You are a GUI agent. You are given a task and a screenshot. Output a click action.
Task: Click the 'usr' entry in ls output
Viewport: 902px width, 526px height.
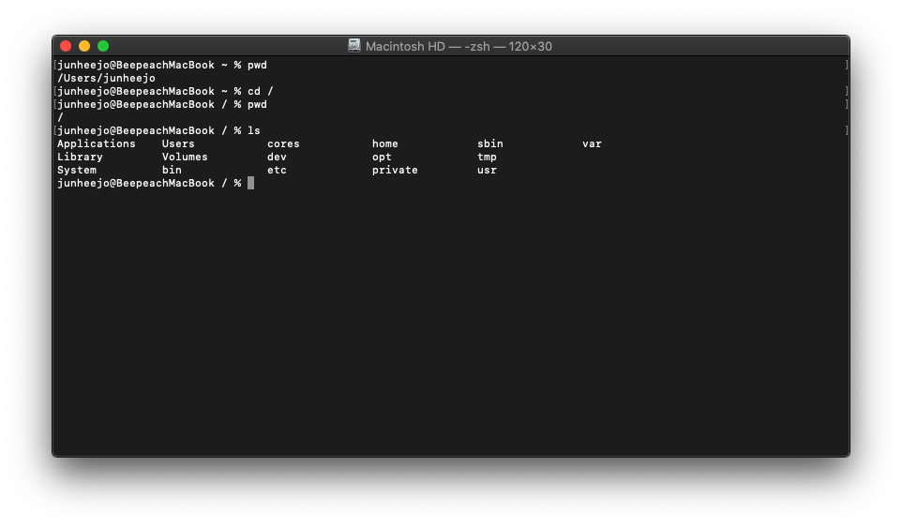click(x=487, y=171)
